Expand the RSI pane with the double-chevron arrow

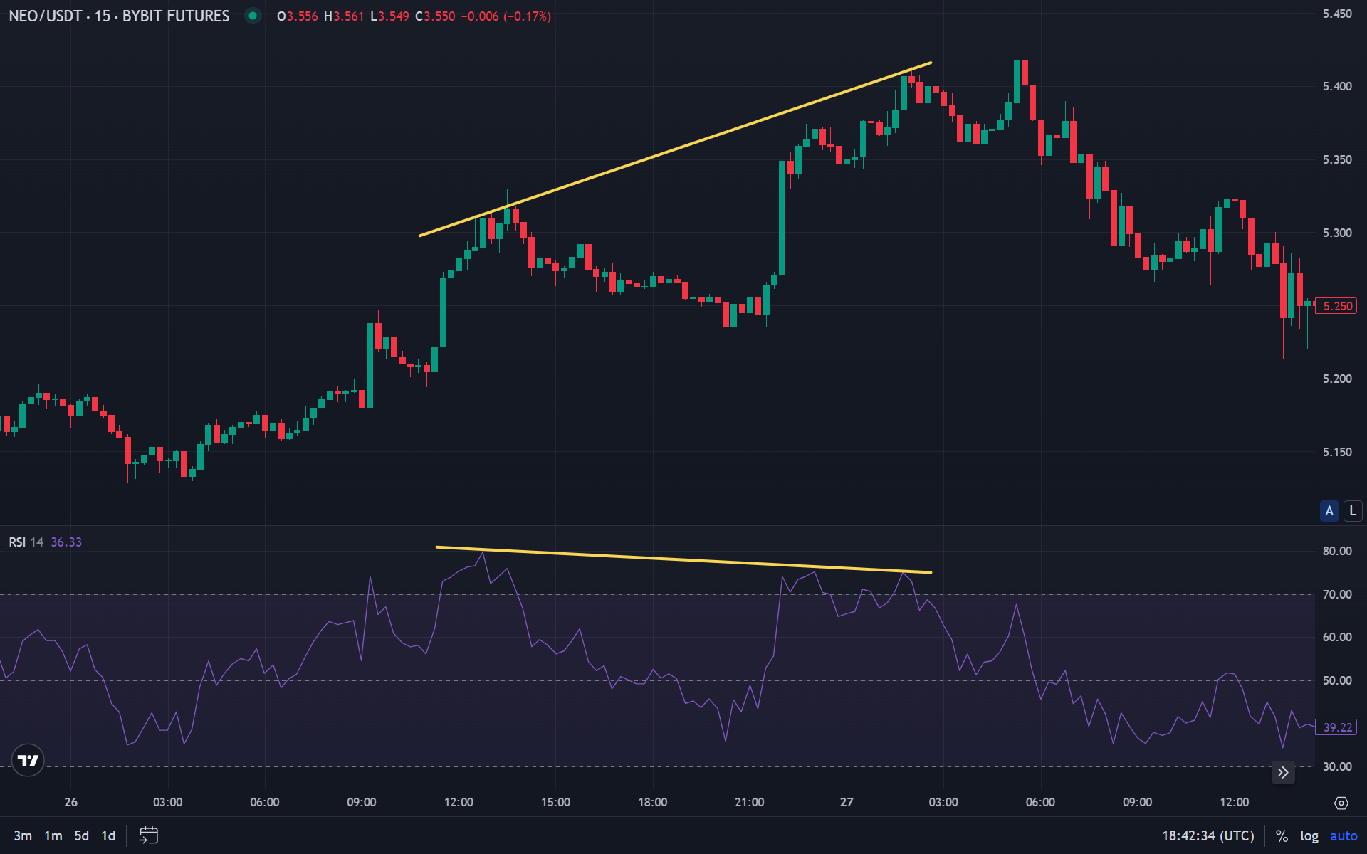(1283, 772)
